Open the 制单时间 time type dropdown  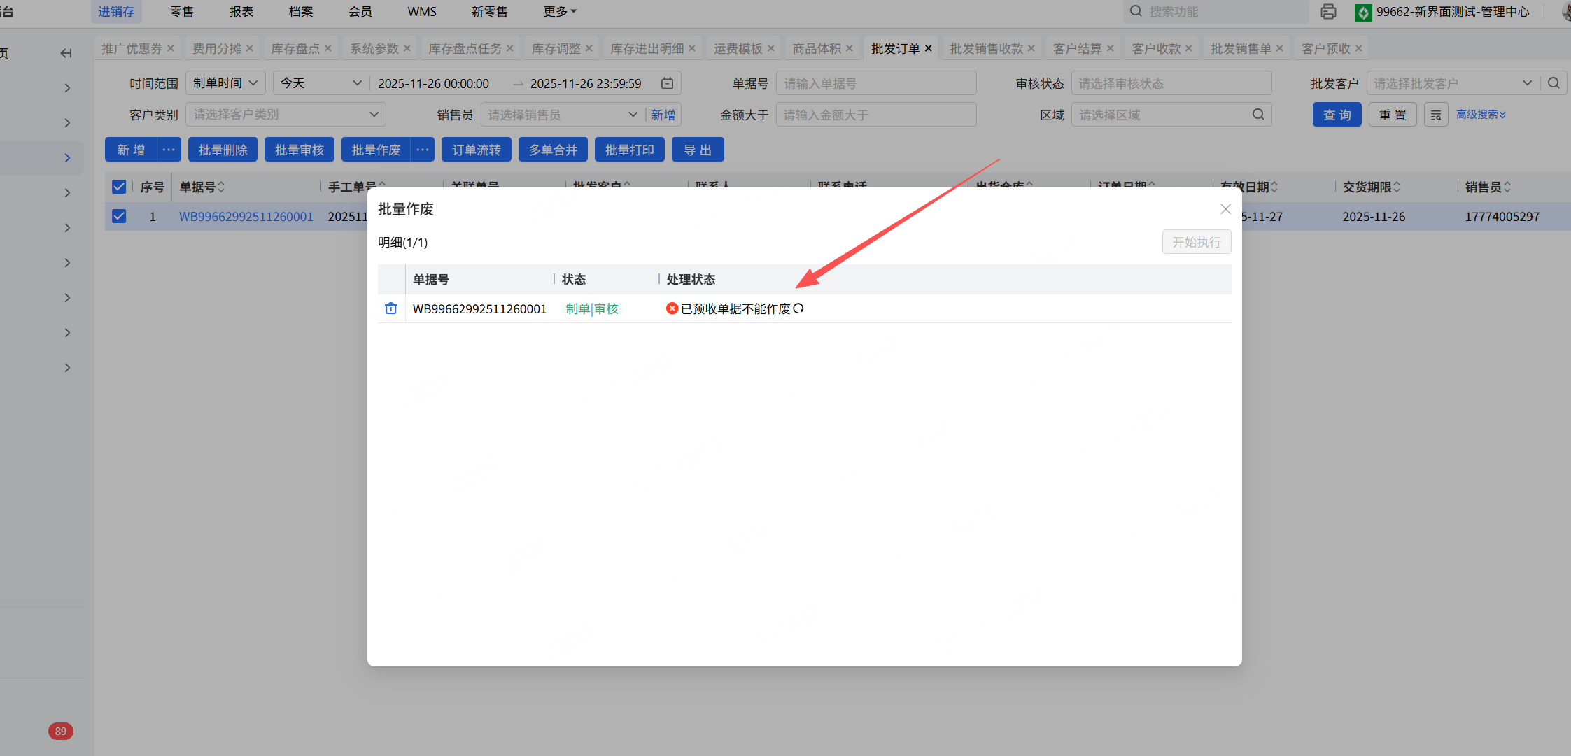click(225, 83)
